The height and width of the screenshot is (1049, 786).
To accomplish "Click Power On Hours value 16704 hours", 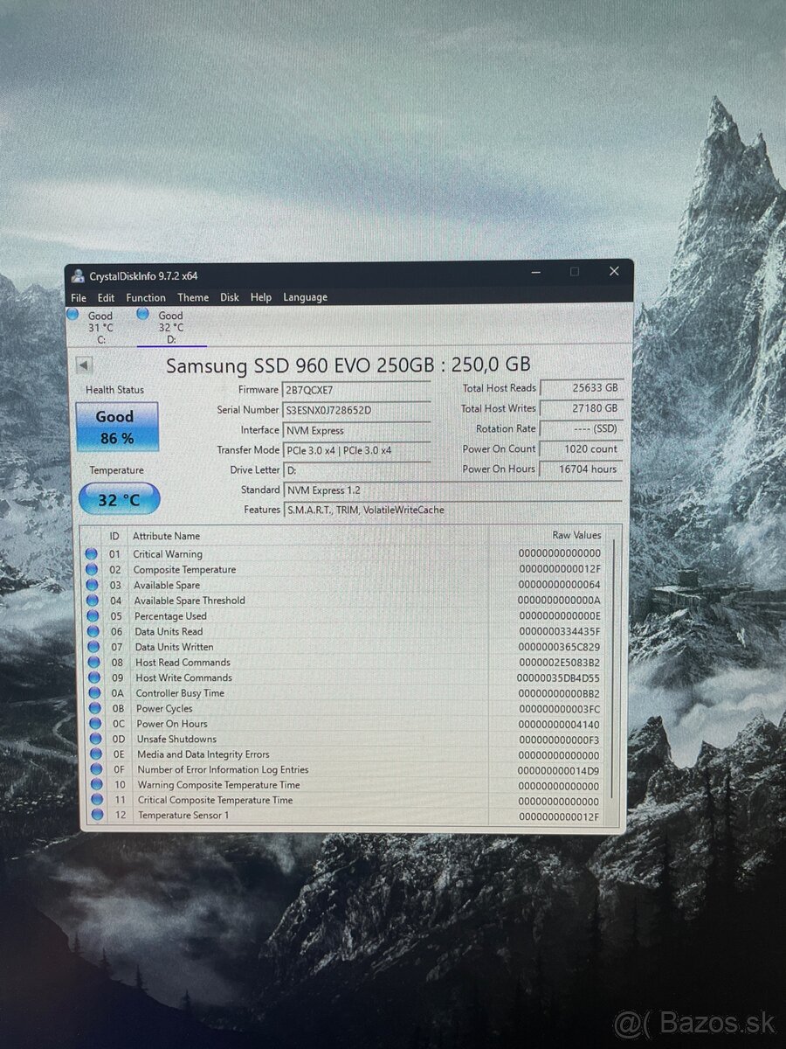I will tap(580, 469).
